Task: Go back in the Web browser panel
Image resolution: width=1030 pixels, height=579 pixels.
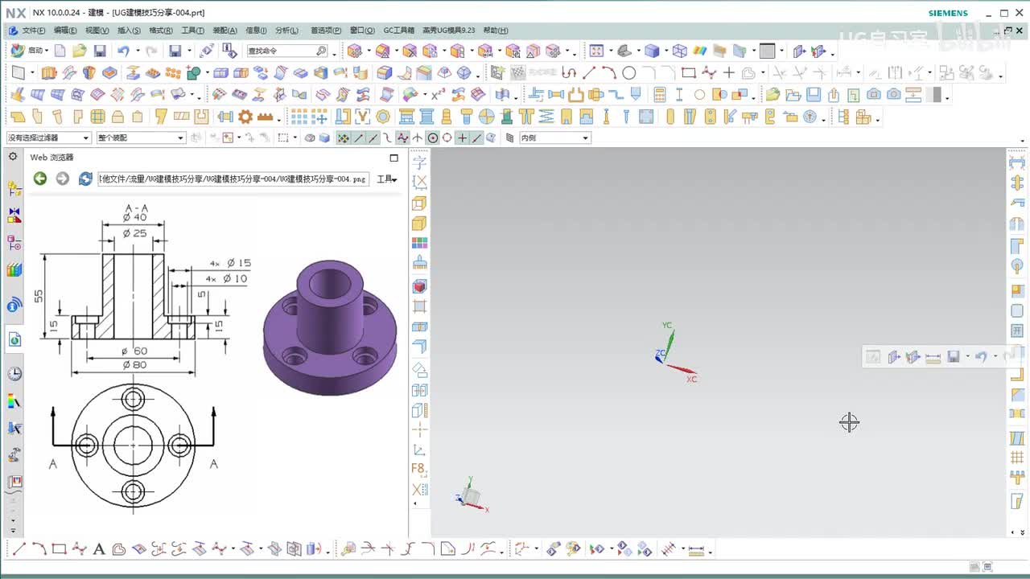Action: (x=39, y=179)
